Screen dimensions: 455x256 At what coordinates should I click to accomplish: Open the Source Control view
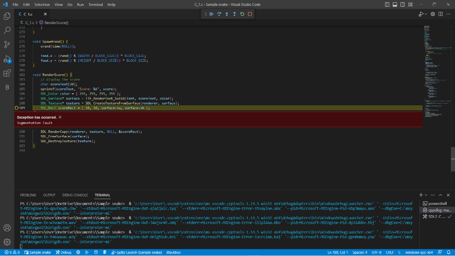point(7,44)
